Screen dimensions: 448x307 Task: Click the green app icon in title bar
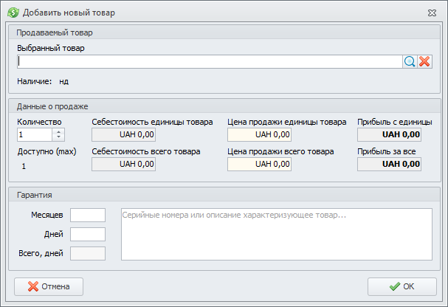[13, 13]
